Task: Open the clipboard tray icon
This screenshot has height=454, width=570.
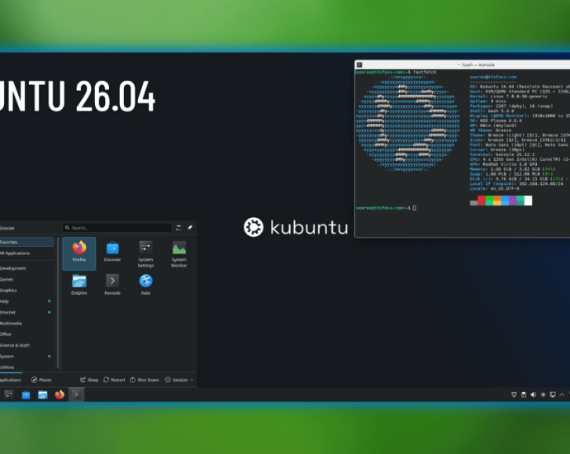Action: 524,395
